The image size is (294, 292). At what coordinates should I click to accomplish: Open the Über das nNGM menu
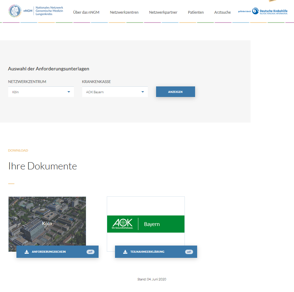pyautogui.click(x=86, y=12)
